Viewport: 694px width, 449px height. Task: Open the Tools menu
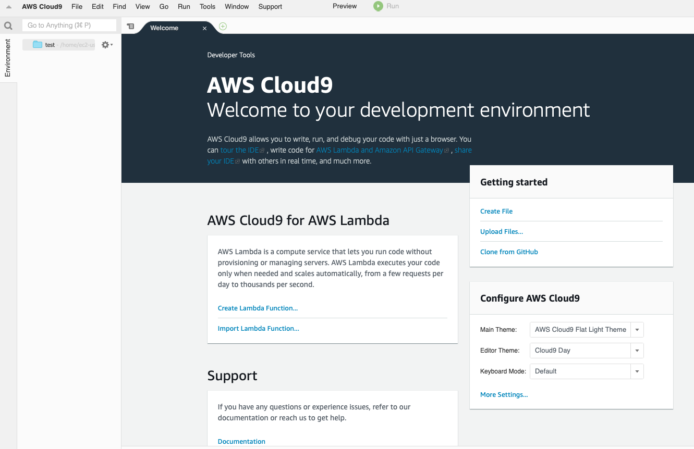(208, 7)
